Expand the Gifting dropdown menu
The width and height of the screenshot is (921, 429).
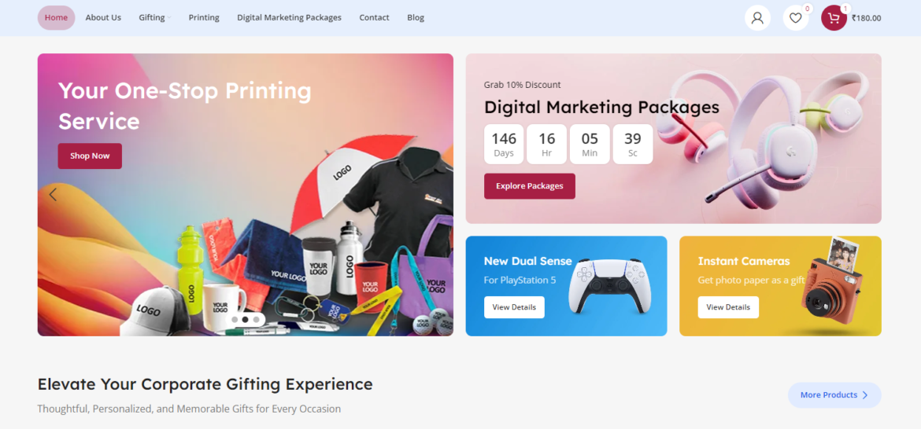coord(155,17)
